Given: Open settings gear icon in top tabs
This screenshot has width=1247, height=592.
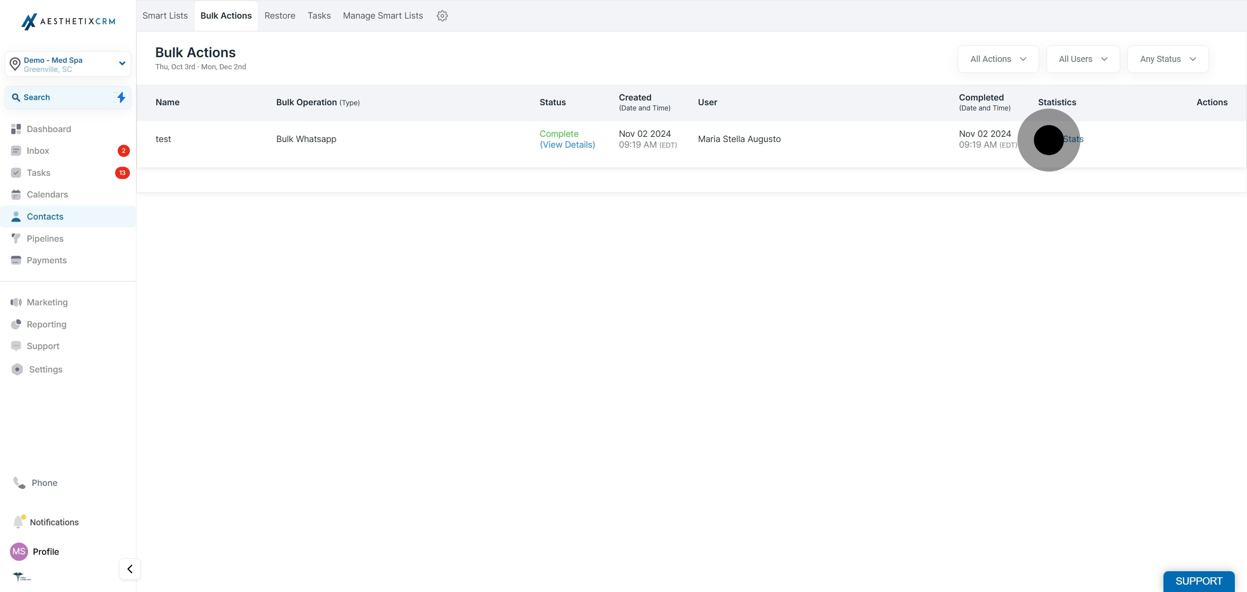Looking at the screenshot, I should pos(442,16).
